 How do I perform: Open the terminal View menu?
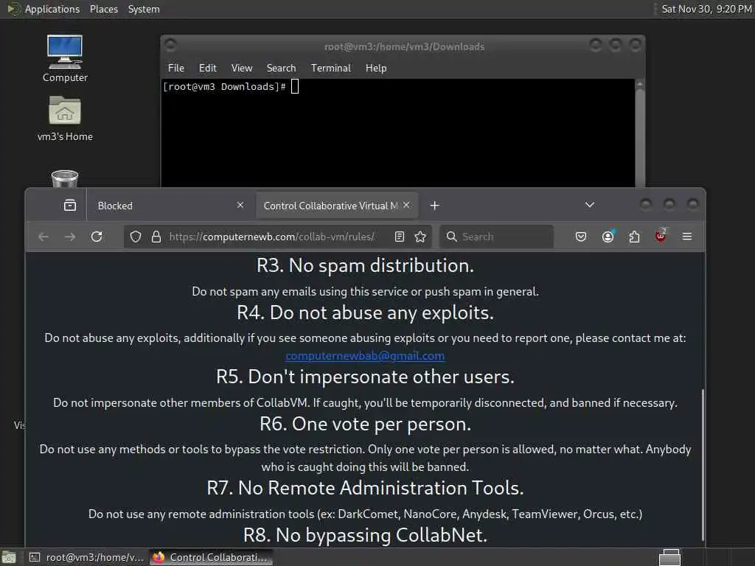tap(242, 68)
